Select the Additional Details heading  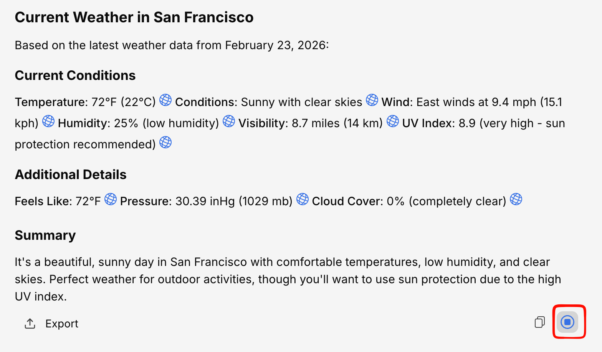(71, 174)
